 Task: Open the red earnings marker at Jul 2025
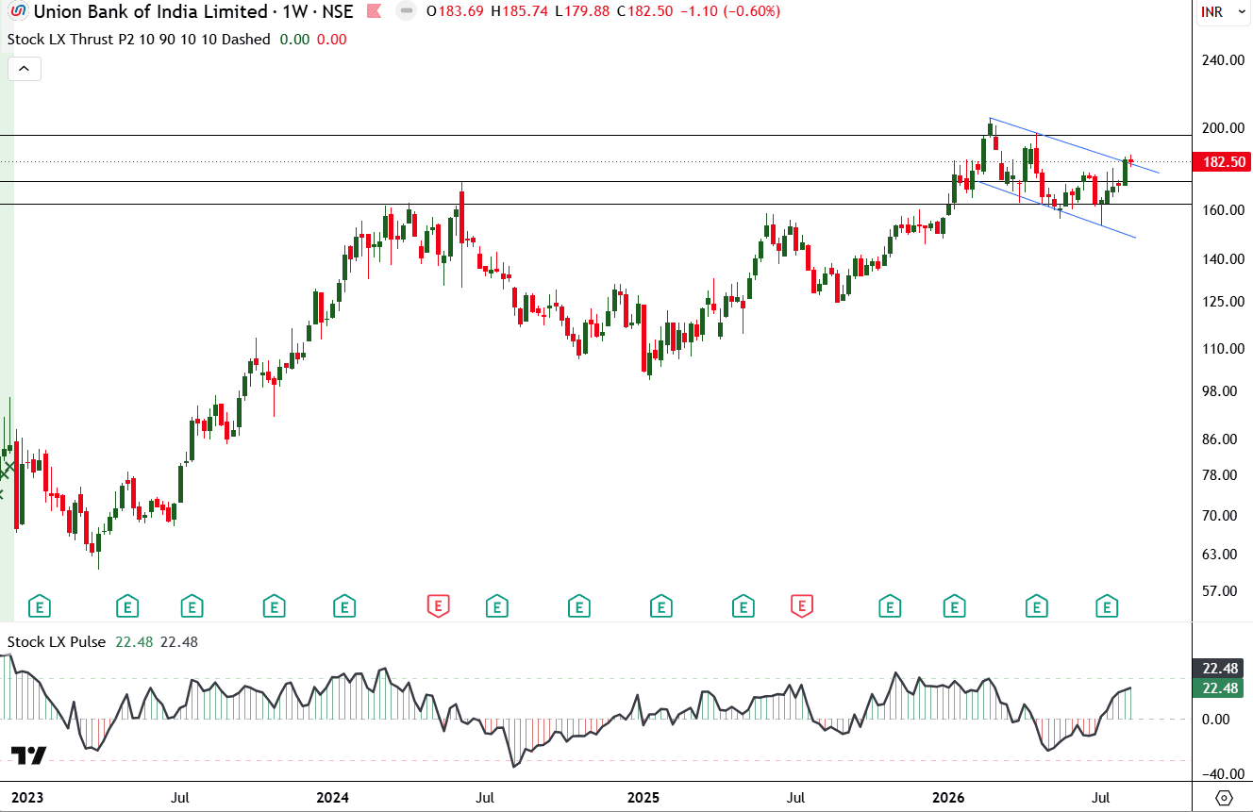coord(802,605)
